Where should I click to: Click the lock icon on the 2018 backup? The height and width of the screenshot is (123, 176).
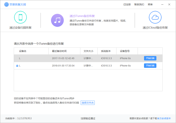pyautogui.click(x=17, y=66)
